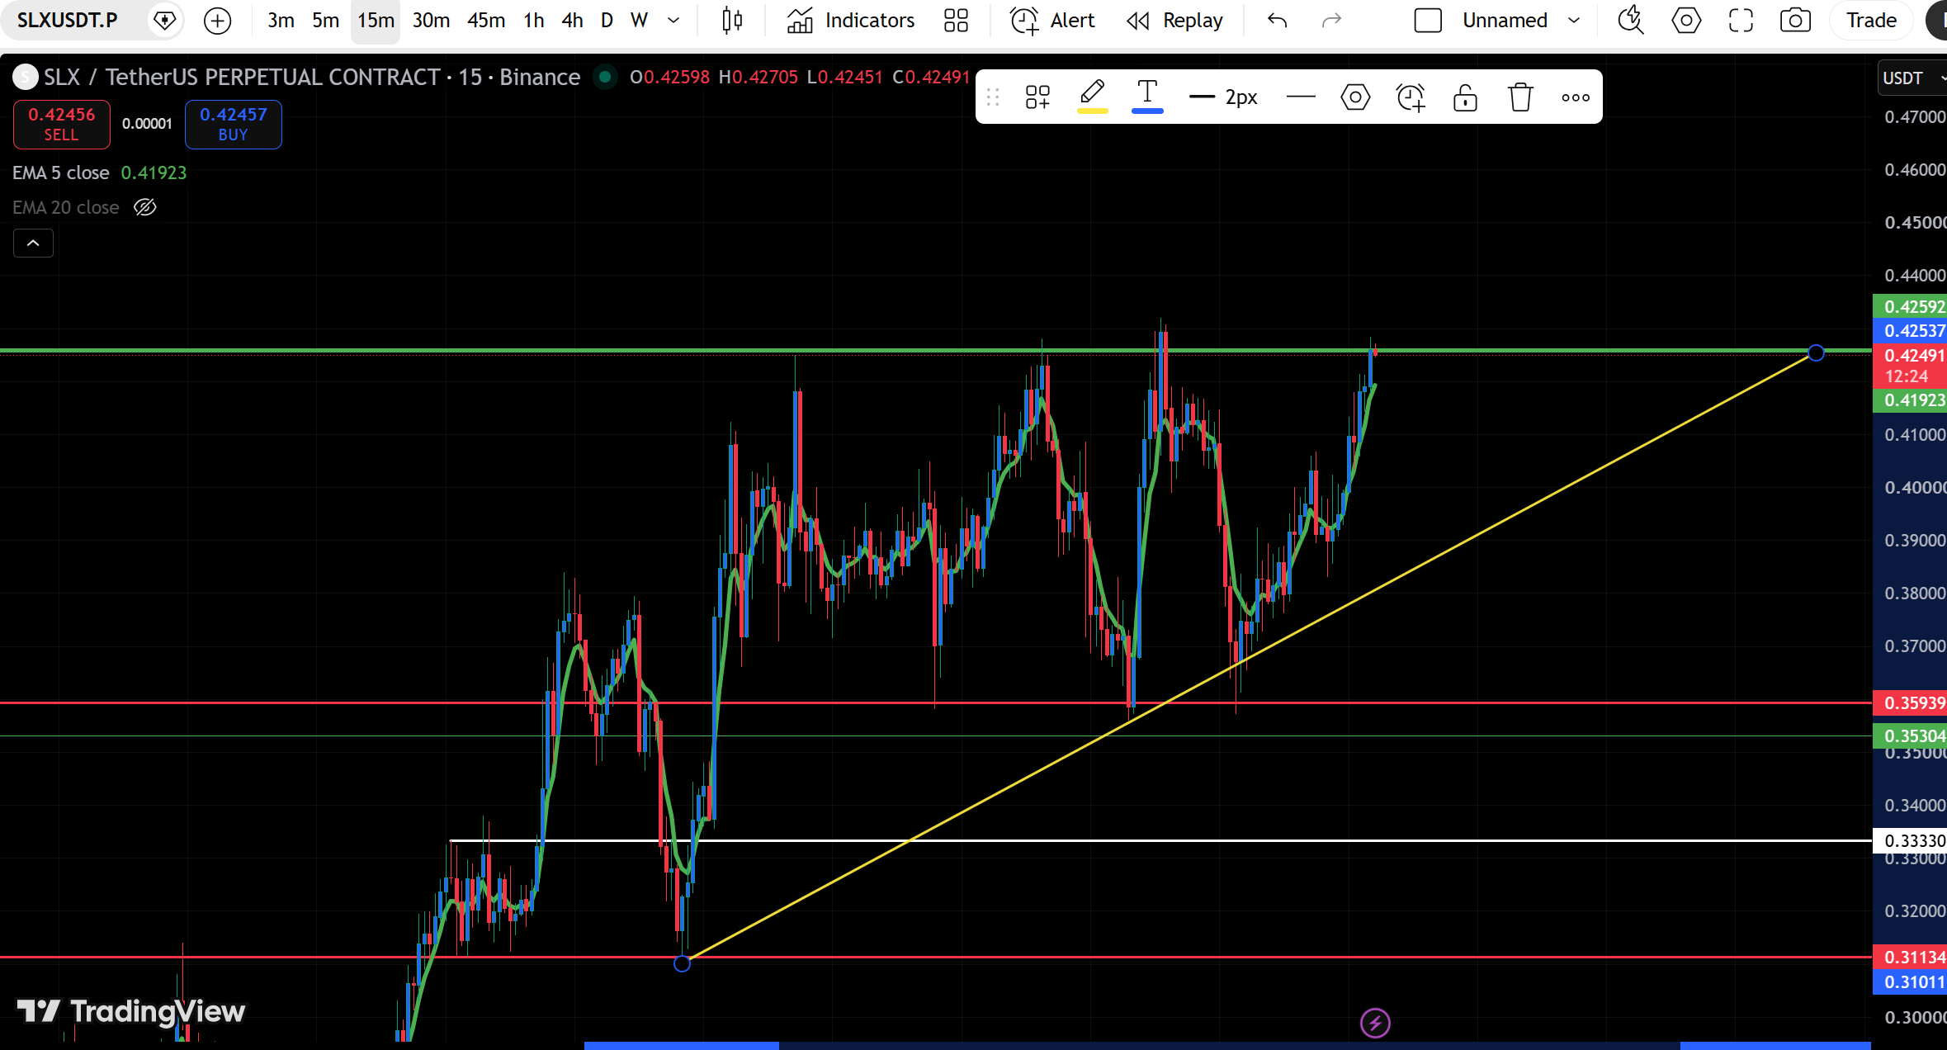Select the 15m timeframe
The height and width of the screenshot is (1050, 1947).
[x=376, y=21]
